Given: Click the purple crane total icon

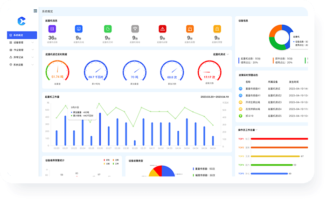Looking at the screenshot, I should (x=52, y=29).
